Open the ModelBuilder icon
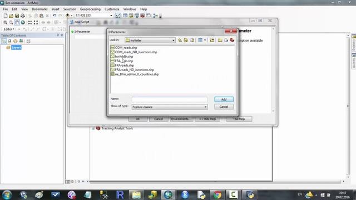 point(156,16)
